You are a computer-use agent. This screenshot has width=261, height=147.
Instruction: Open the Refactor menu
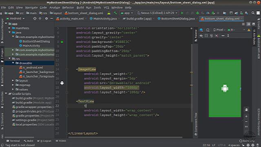[68, 7]
